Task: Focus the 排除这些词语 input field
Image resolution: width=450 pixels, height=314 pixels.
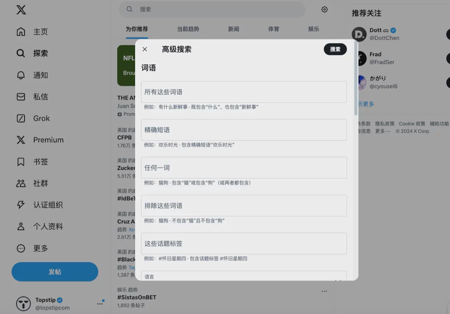Action: tap(244, 205)
